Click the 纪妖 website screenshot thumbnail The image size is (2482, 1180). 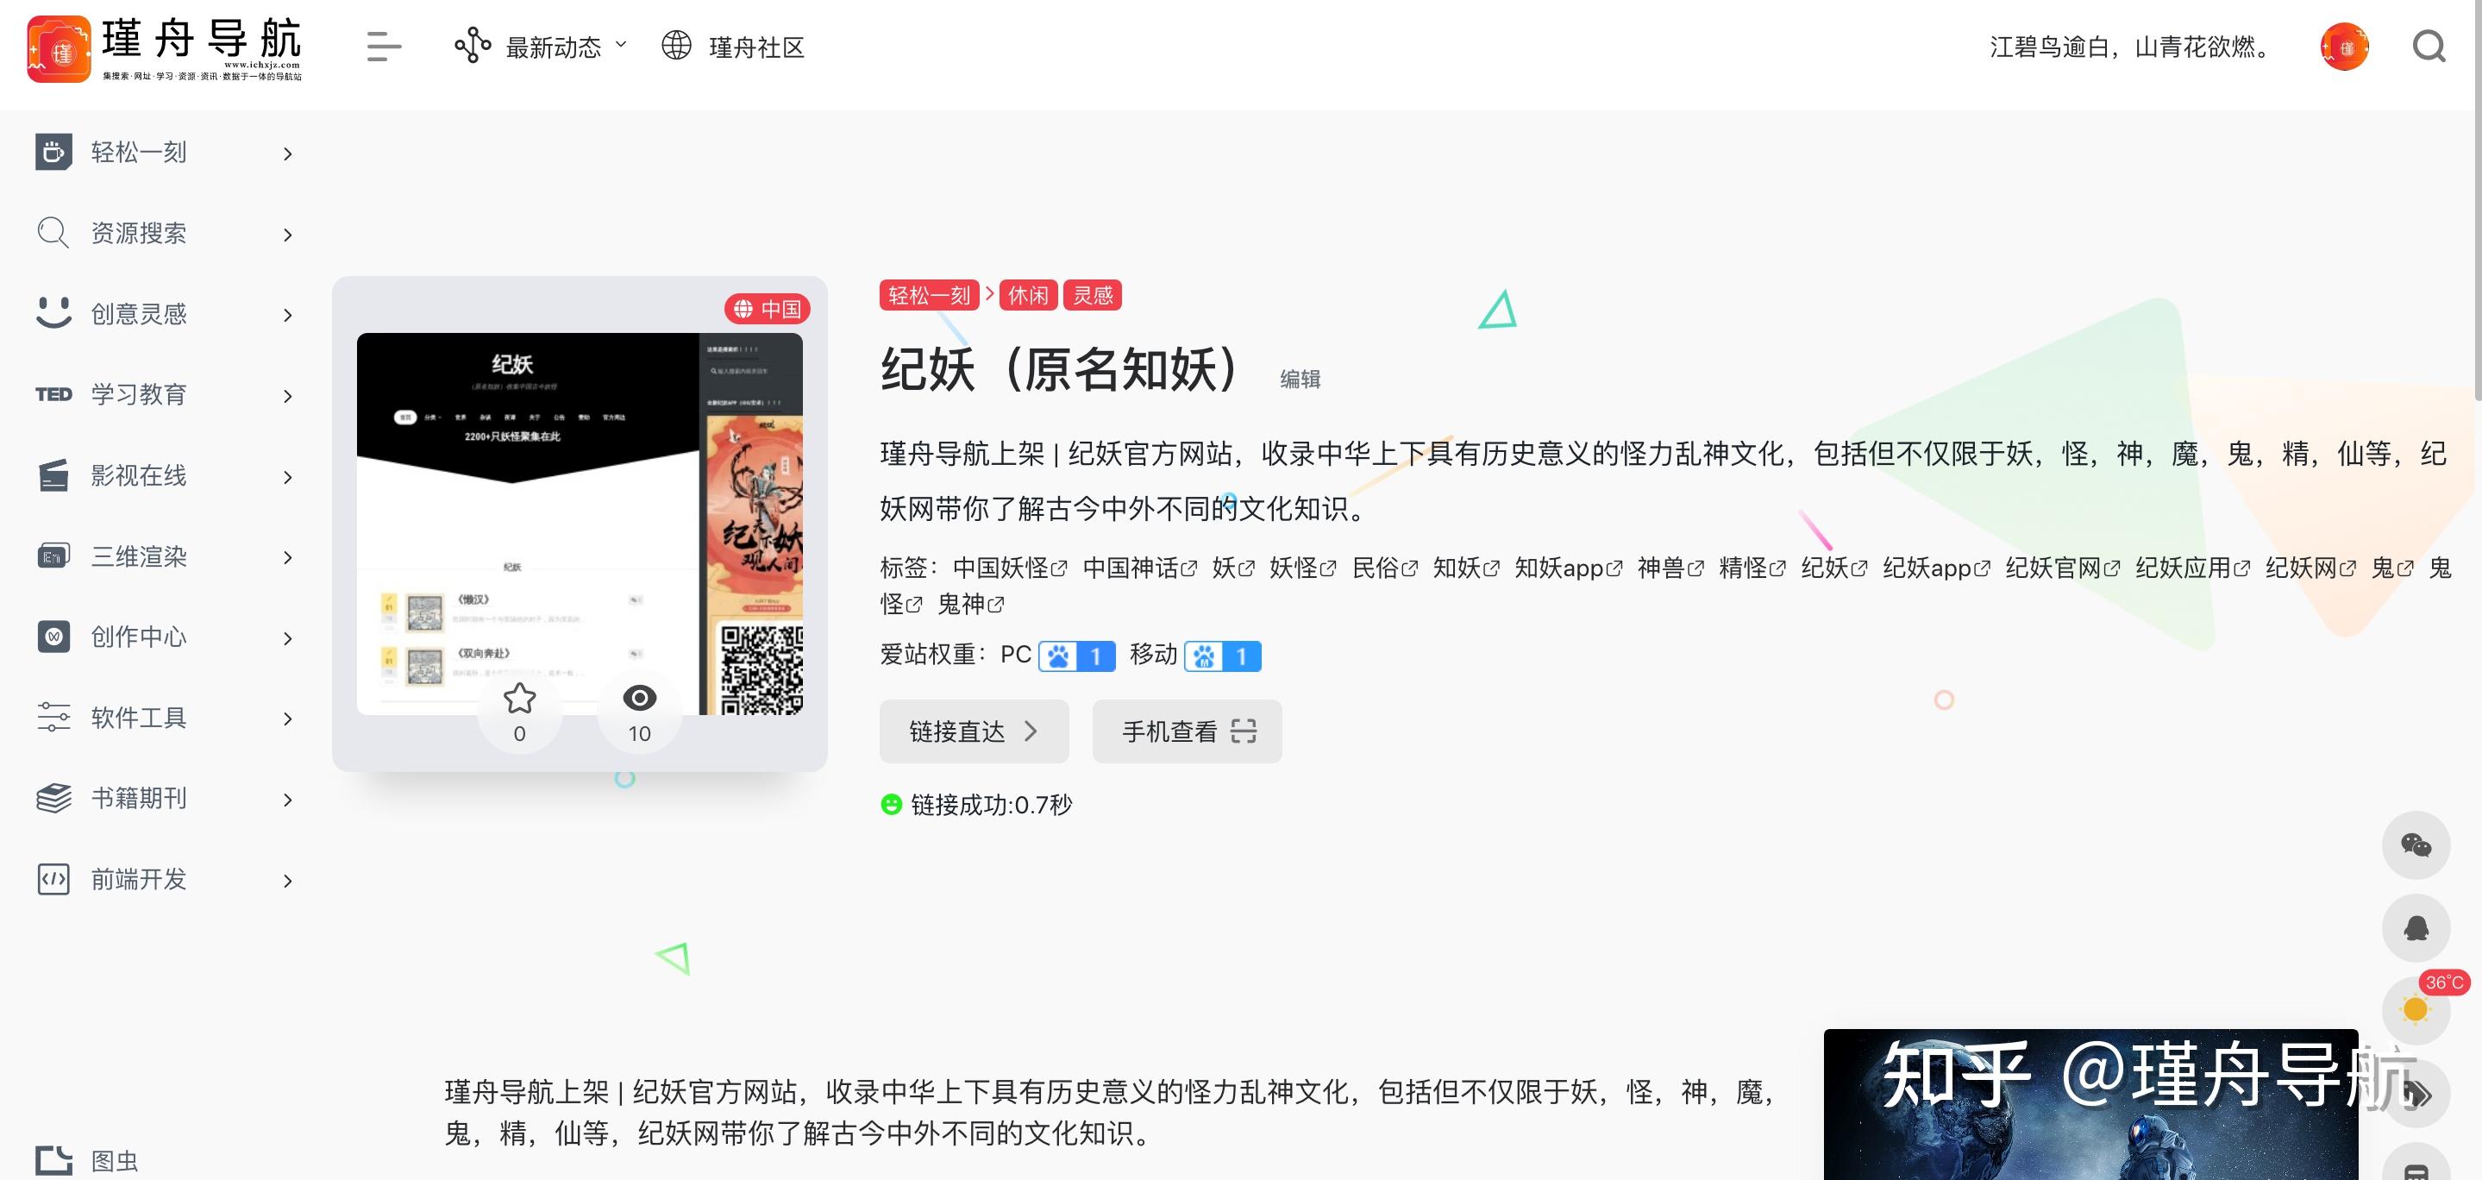tap(579, 524)
